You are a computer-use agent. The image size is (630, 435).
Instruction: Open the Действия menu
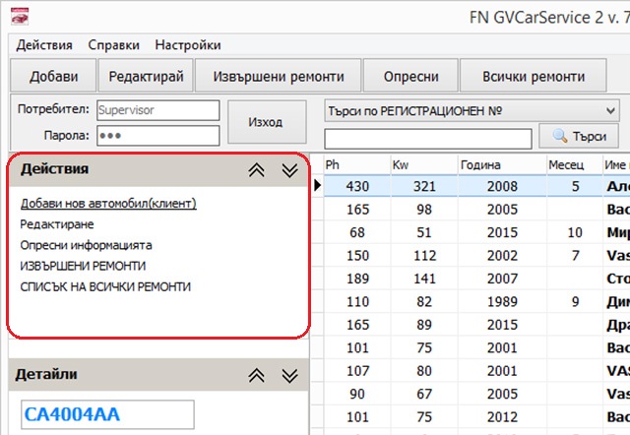[x=44, y=45]
